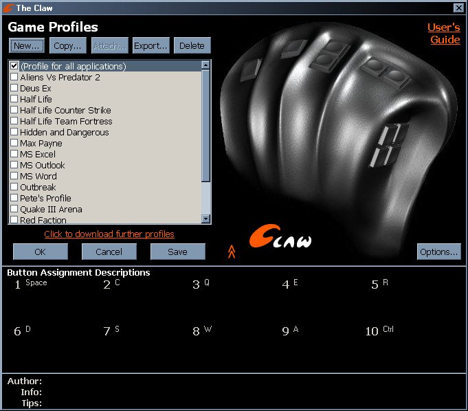Click the Claw icon in title bar

coord(8,8)
